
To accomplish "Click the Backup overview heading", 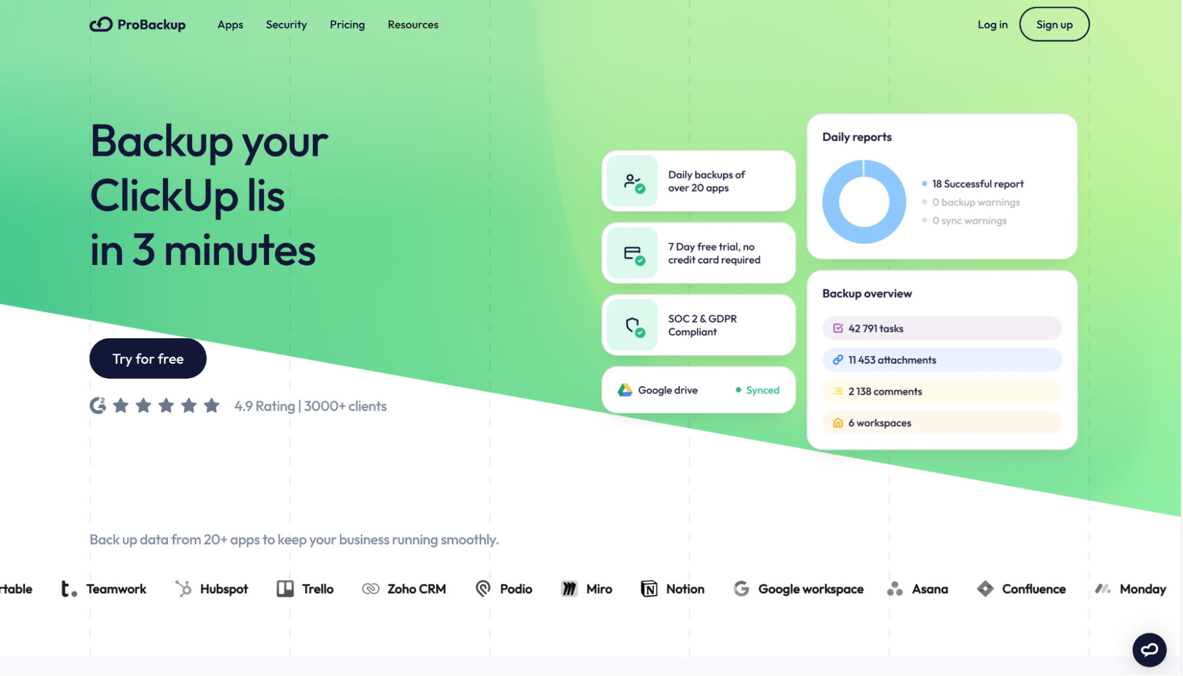I will tap(867, 293).
